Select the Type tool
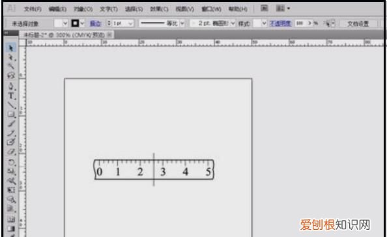The height and width of the screenshot is (237, 387). (11, 96)
